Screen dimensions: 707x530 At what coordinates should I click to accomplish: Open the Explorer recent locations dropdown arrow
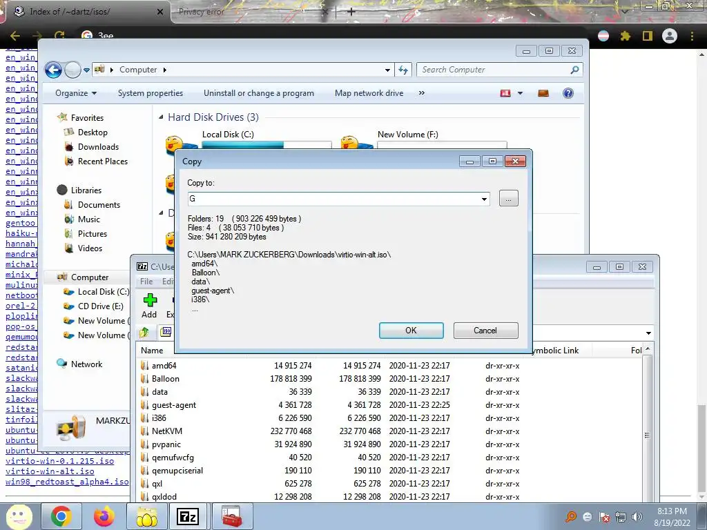point(86,70)
